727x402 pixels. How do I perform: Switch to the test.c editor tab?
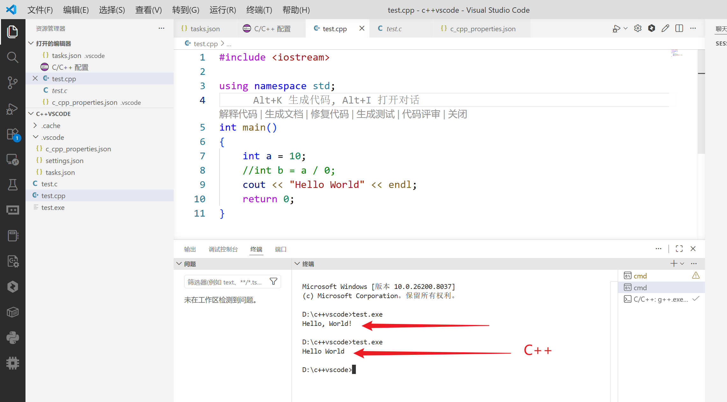394,29
